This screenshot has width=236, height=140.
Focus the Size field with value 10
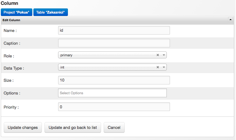pos(114,80)
